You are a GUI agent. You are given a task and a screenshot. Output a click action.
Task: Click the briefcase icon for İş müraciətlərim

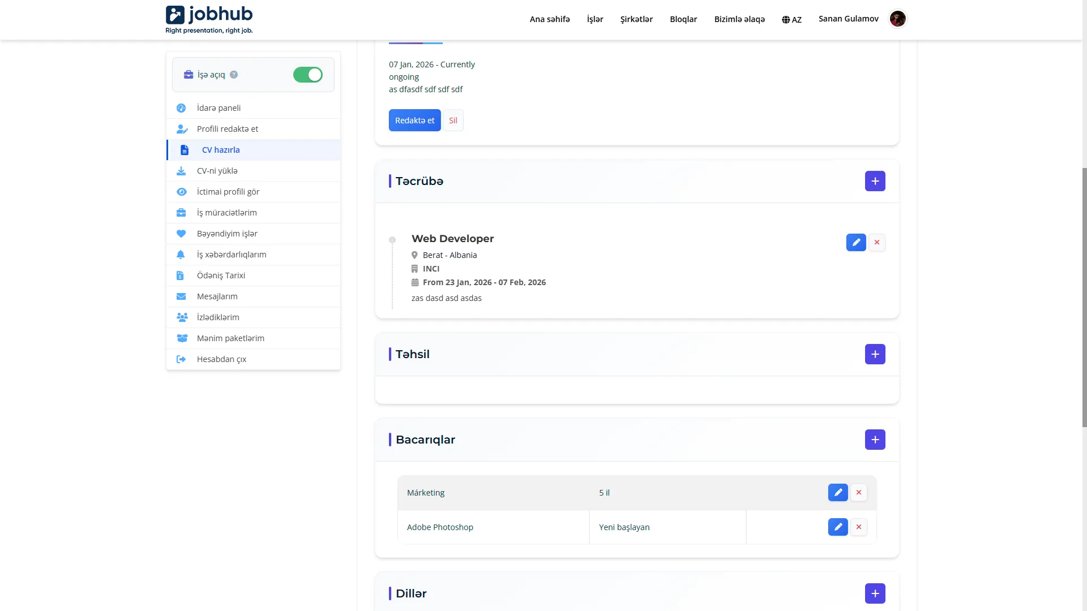[x=181, y=213]
